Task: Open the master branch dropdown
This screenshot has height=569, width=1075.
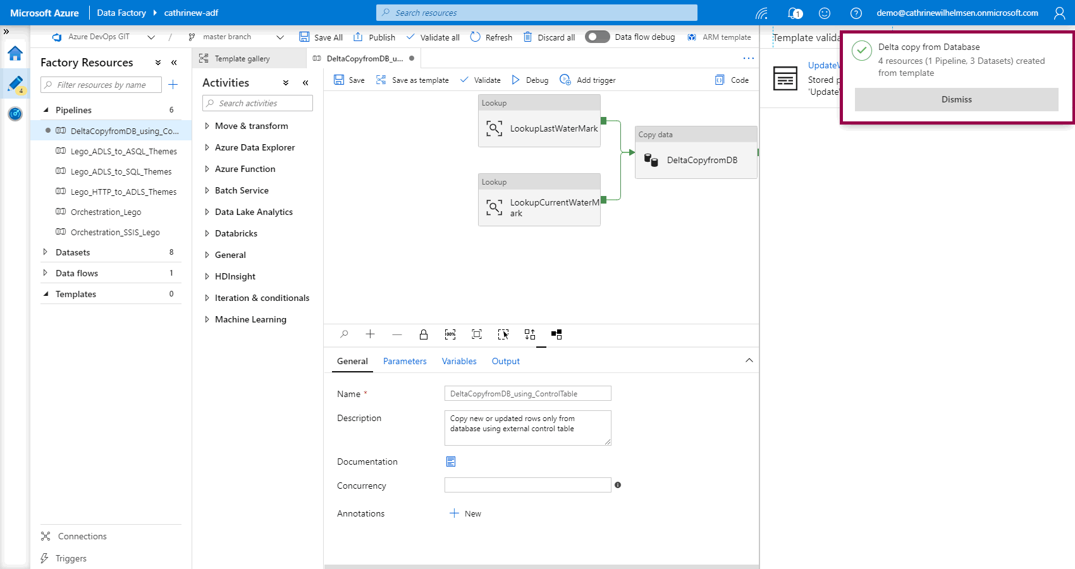Action: click(x=280, y=37)
